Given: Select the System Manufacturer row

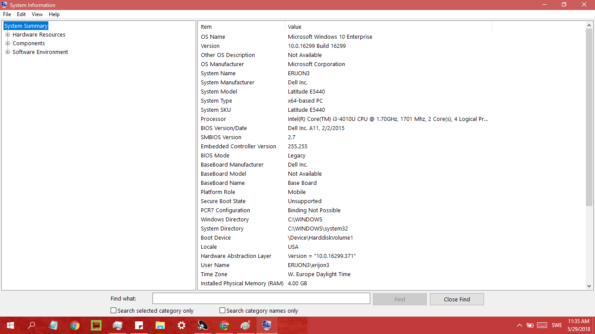Looking at the screenshot, I should [x=345, y=83].
